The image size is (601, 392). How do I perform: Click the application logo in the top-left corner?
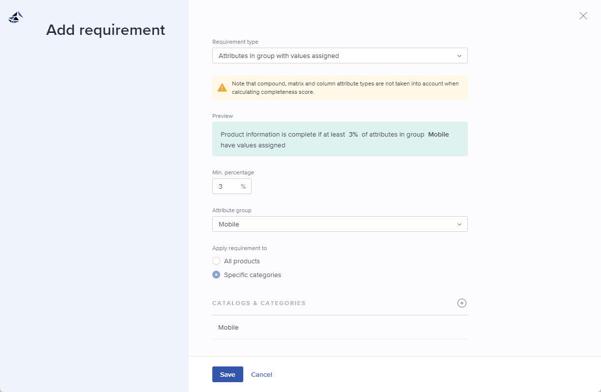15,17
